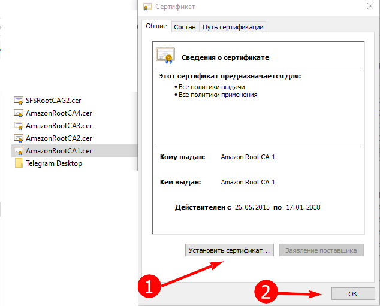This screenshot has height=306, width=380.
Task: Click the SFSRootCAG2.cer certificate file icon
Action: (18, 101)
